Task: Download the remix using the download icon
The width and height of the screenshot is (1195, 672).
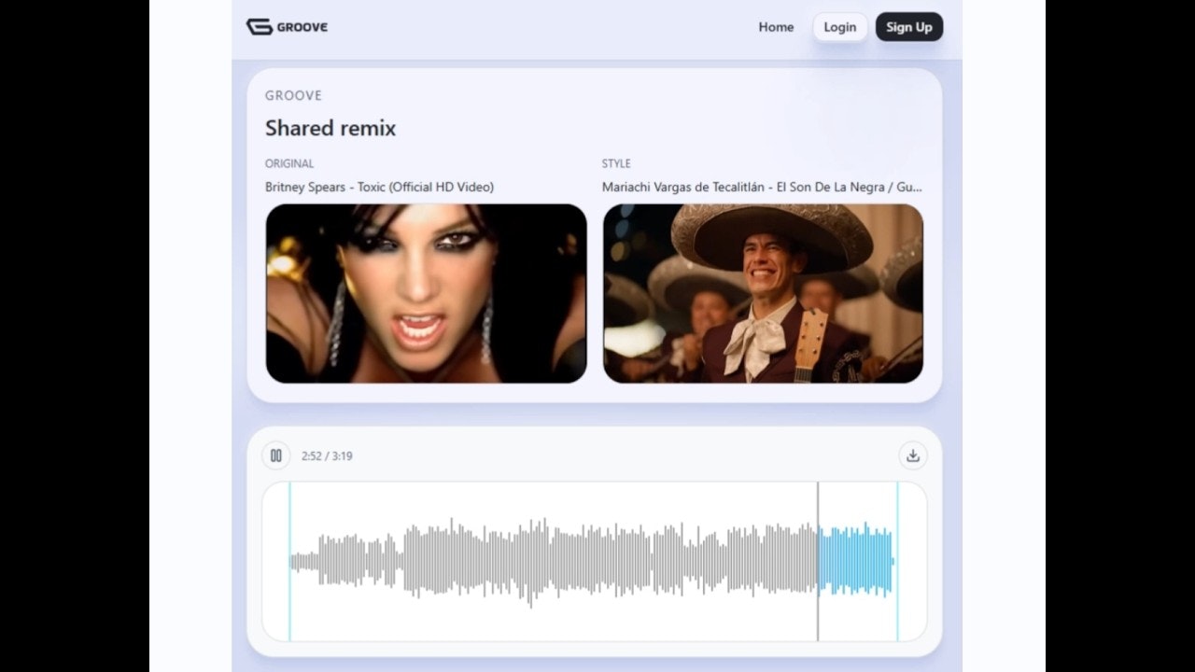Action: pos(913,455)
